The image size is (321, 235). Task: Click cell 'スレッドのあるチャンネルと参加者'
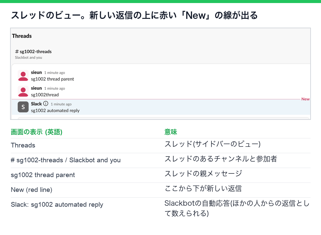pyautogui.click(x=221, y=159)
